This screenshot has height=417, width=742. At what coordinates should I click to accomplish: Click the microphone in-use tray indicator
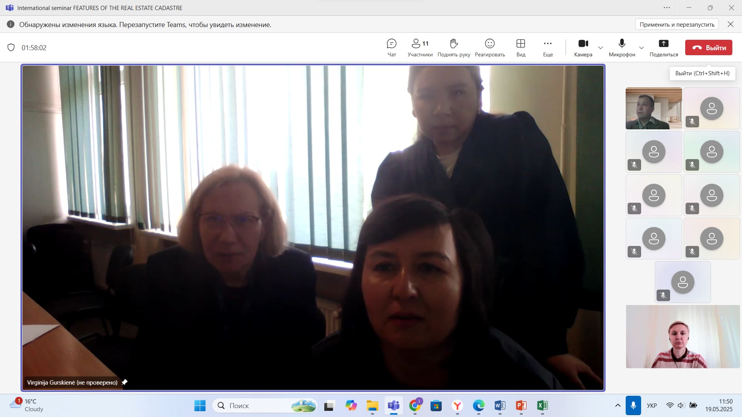click(x=633, y=405)
